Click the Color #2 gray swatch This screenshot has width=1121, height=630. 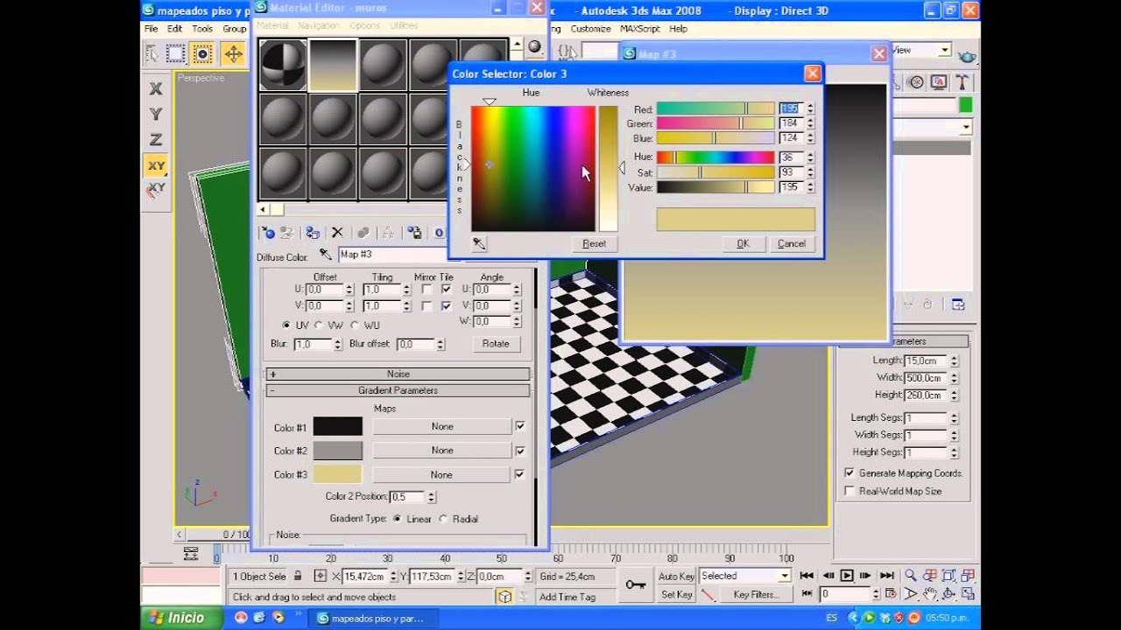click(338, 451)
